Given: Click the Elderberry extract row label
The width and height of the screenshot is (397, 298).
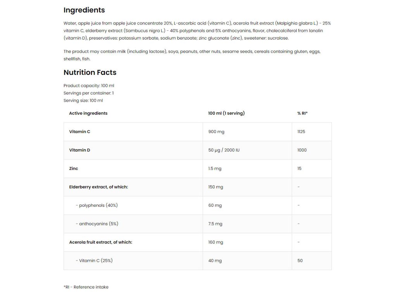Looking at the screenshot, I should 98,187.
